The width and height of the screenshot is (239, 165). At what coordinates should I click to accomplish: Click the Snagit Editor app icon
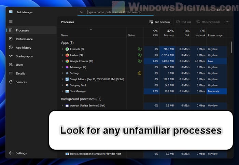(x=67, y=79)
